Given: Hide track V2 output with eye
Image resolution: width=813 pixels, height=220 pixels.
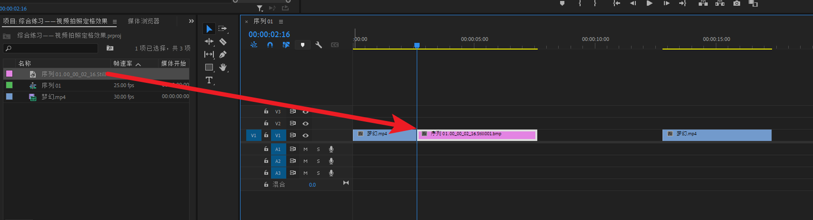Looking at the screenshot, I should click(x=306, y=124).
